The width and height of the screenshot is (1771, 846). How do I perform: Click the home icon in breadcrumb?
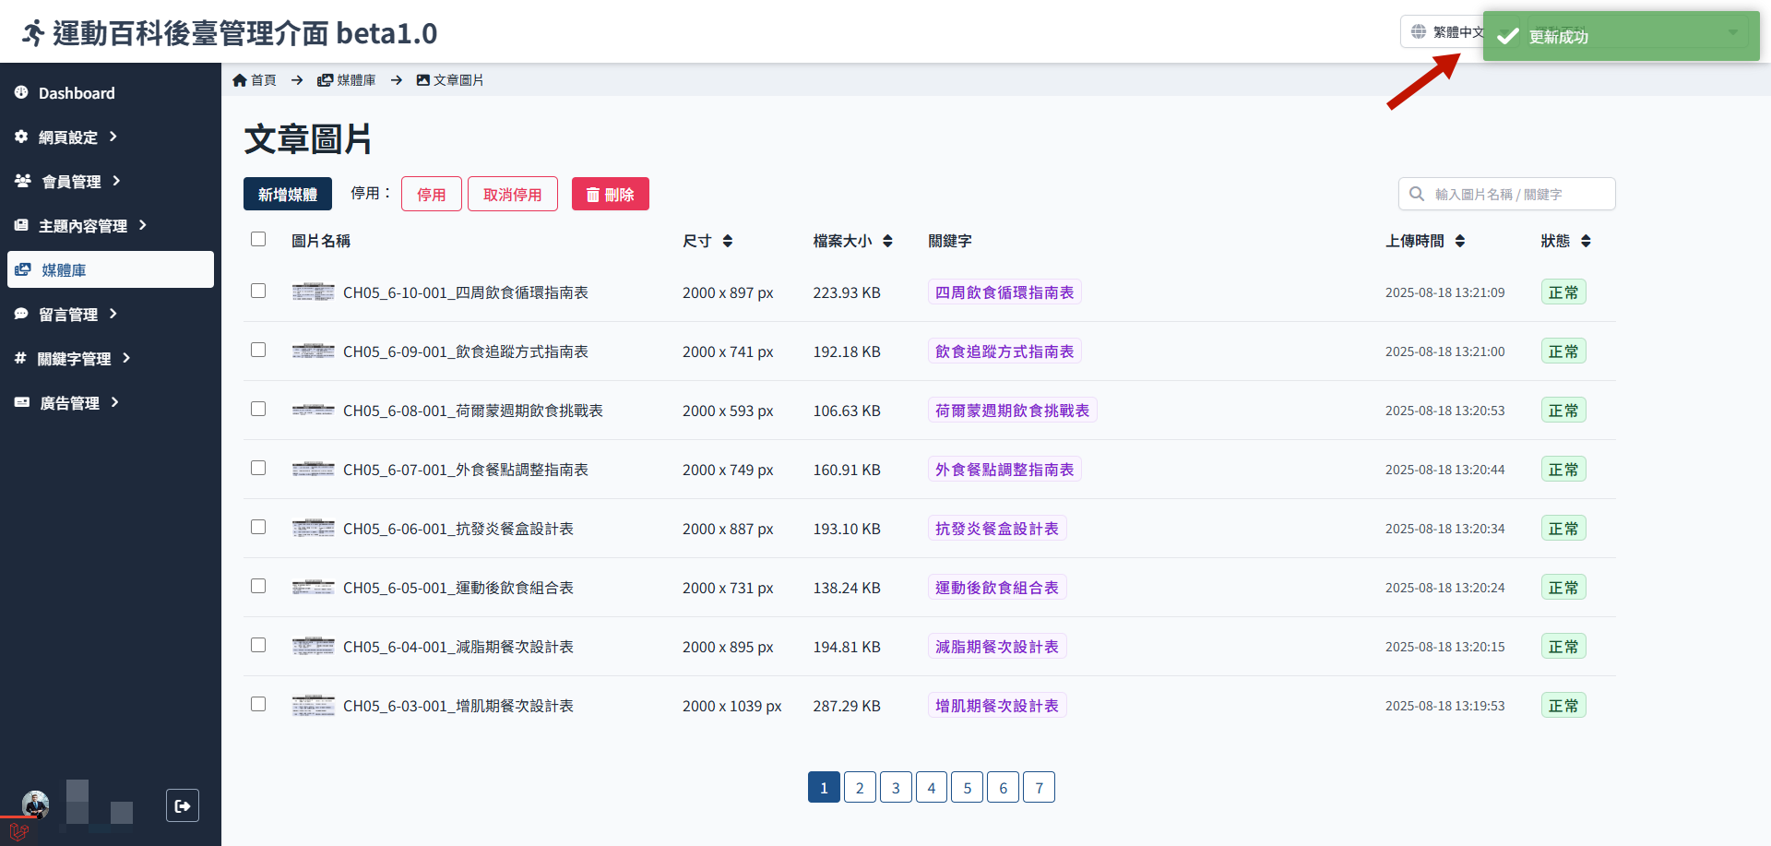coord(240,80)
